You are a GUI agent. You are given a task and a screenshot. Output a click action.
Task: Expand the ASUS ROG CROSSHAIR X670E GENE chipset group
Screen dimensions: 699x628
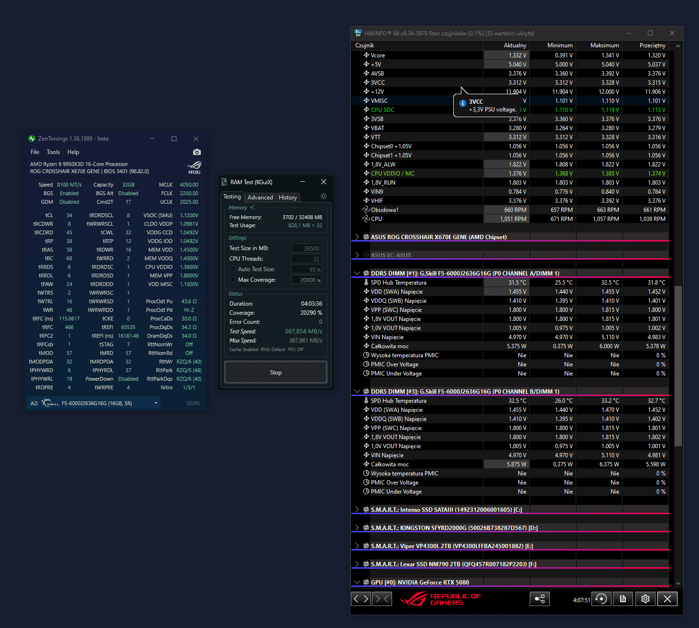(x=357, y=237)
